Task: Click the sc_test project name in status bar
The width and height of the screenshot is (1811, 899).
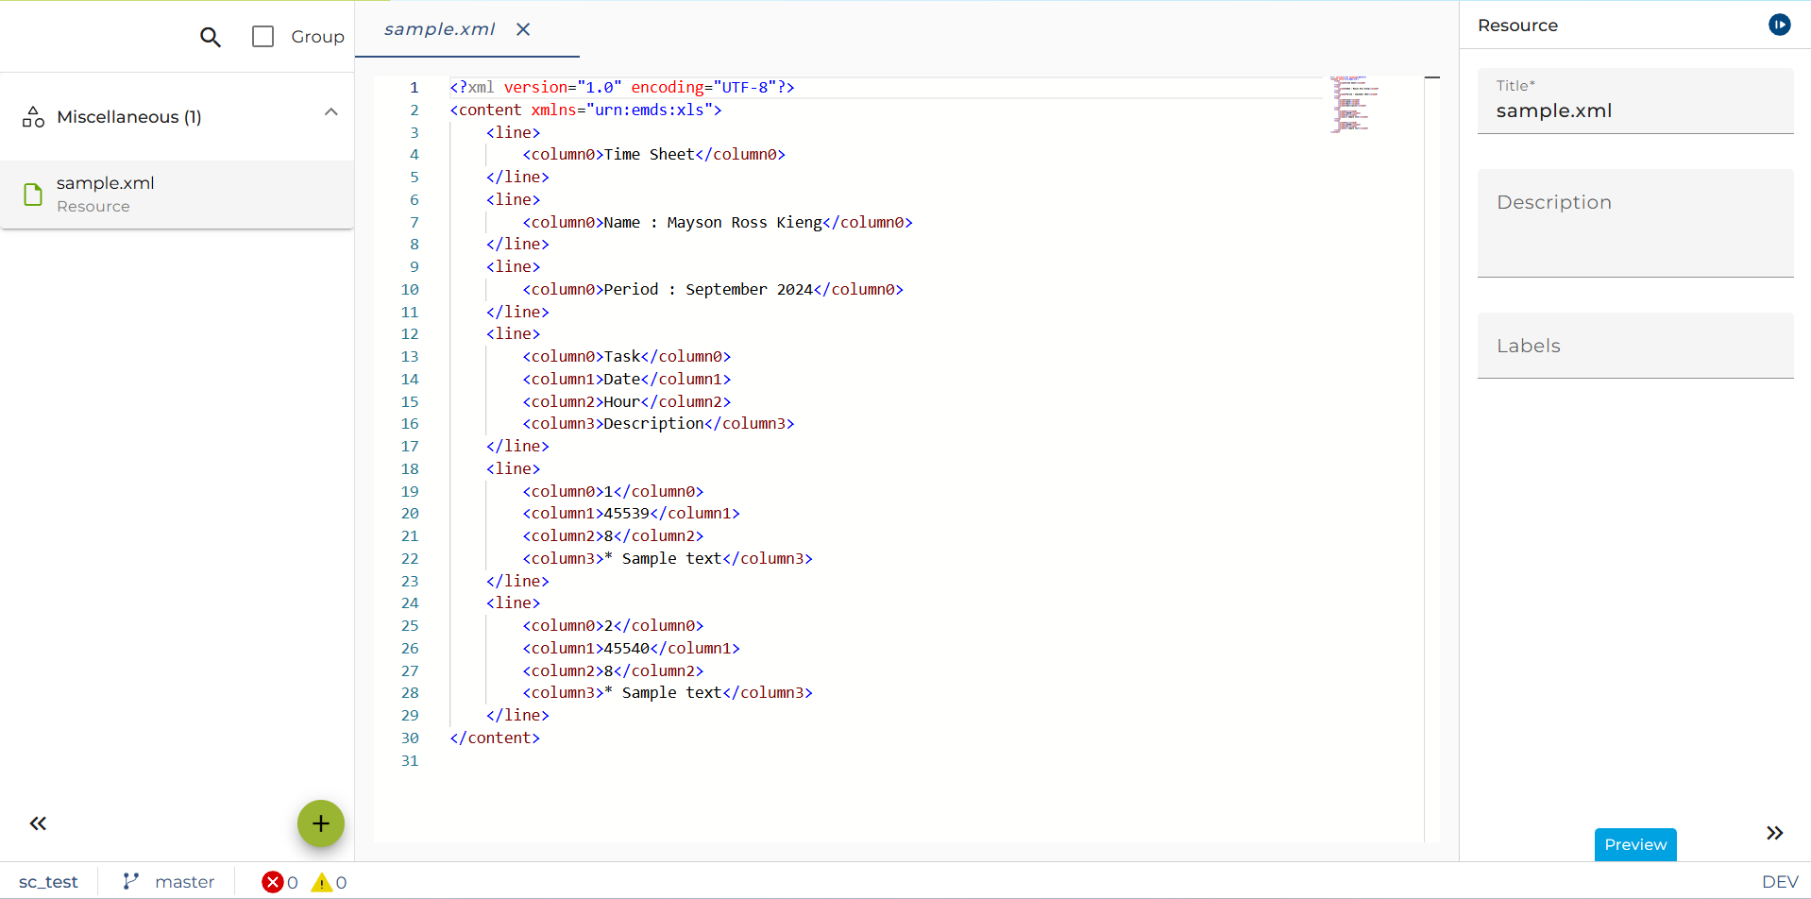Action: 48,882
